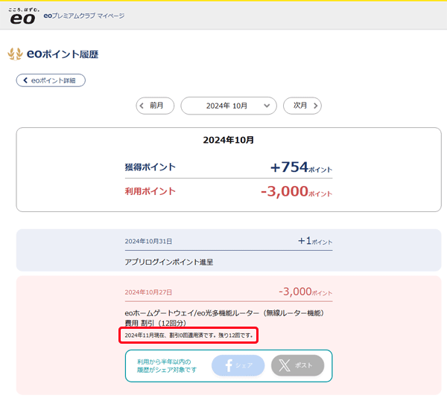Click the laurel icon beside eoポイント履歴

coord(15,54)
